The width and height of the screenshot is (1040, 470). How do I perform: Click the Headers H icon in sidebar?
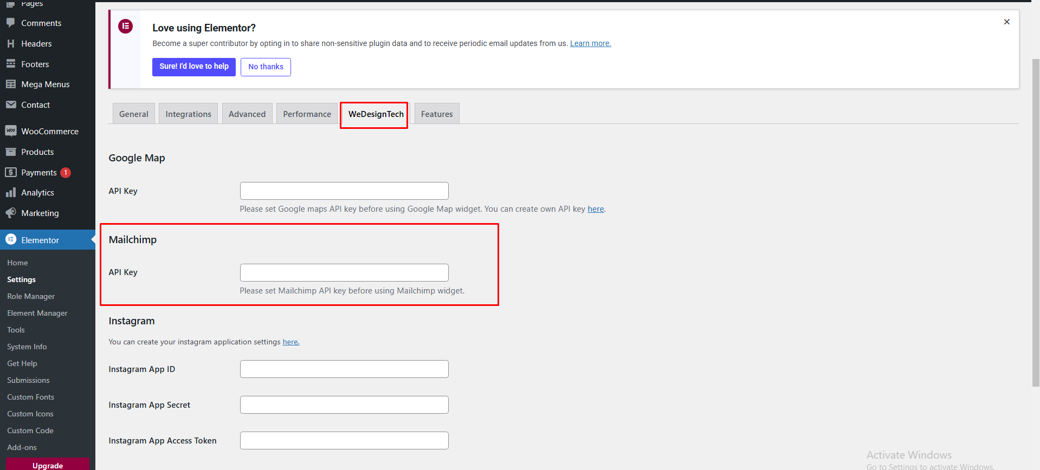11,43
